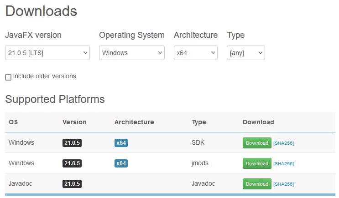The image size is (339, 198).
Task: Enable the Include older versions checkbox
Action: tap(8, 77)
